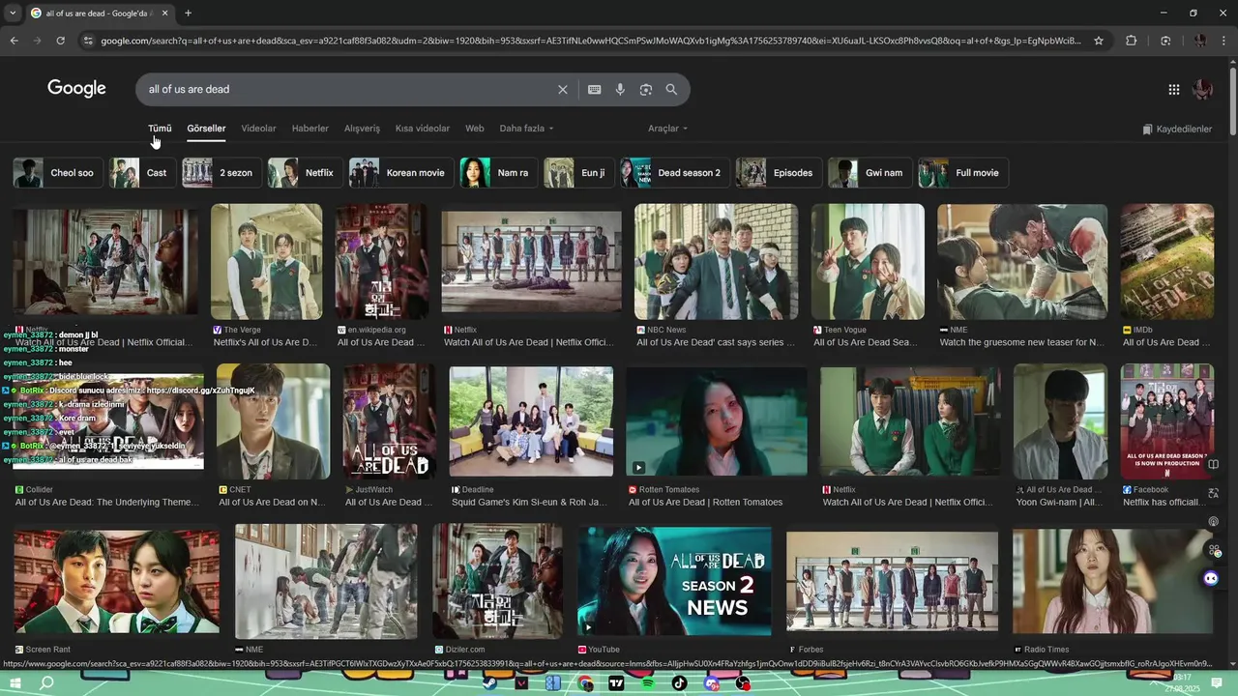Open the YouTube Season 2 News thumbnail
This screenshot has height=696, width=1238.
pyautogui.click(x=674, y=580)
